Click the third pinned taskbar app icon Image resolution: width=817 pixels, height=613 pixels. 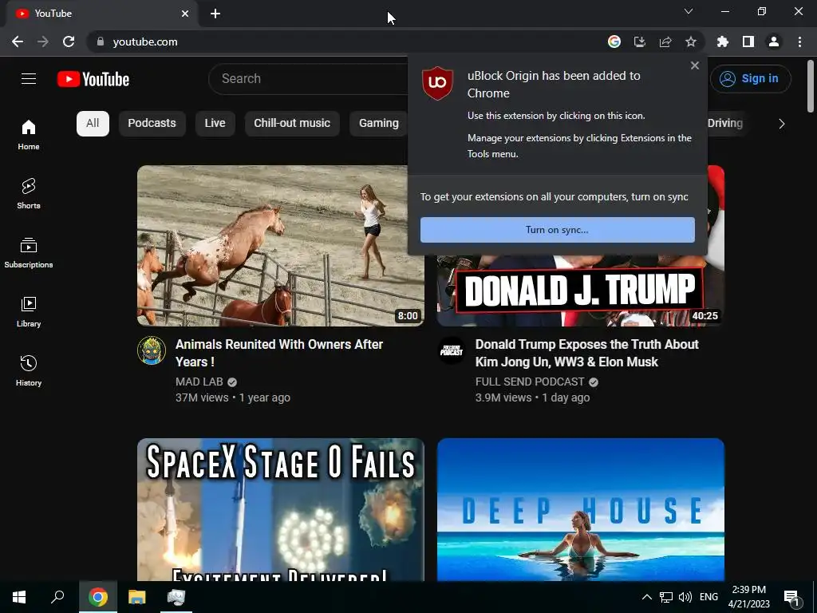coord(176,597)
